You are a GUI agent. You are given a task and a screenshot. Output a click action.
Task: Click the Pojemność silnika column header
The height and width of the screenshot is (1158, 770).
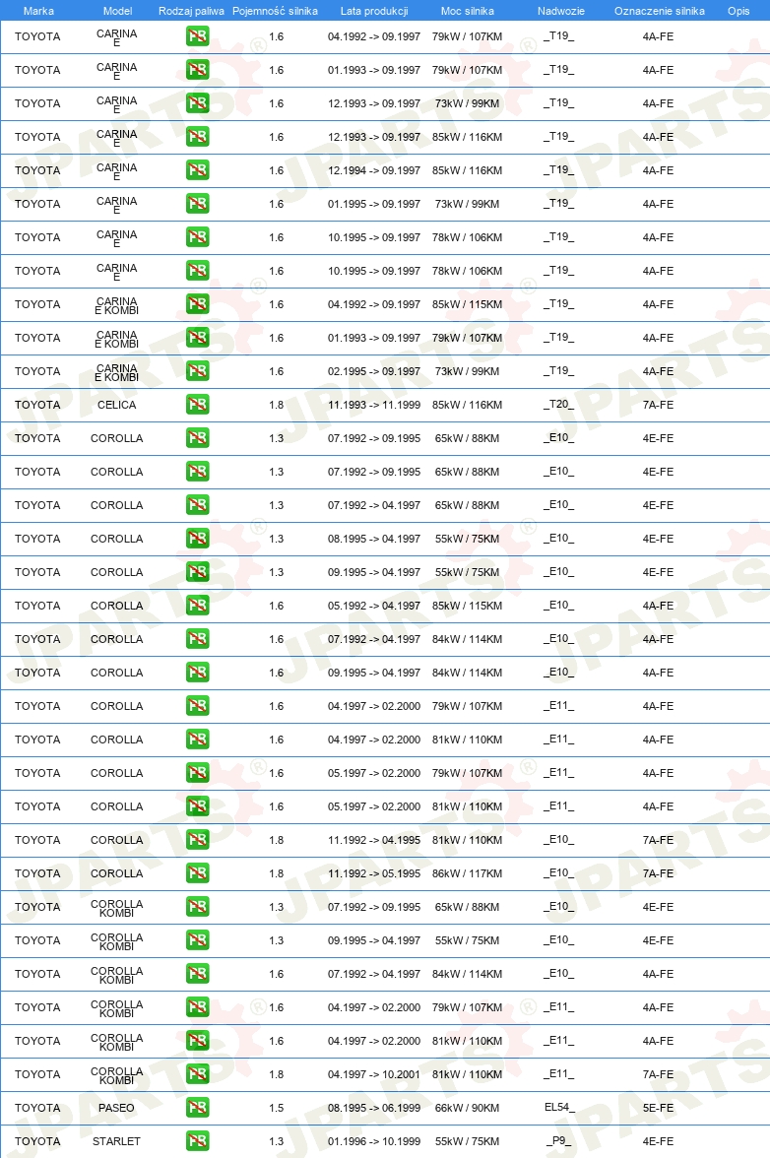click(275, 11)
